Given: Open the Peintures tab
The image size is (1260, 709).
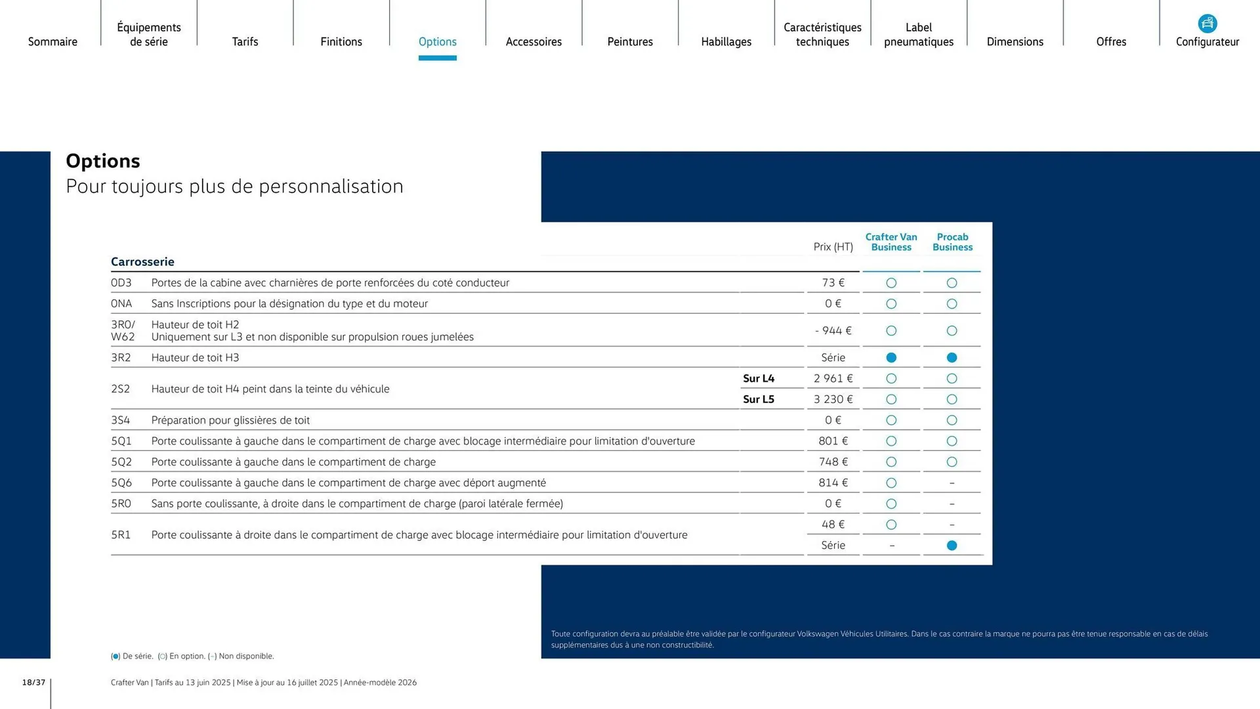Looking at the screenshot, I should pyautogui.click(x=629, y=41).
